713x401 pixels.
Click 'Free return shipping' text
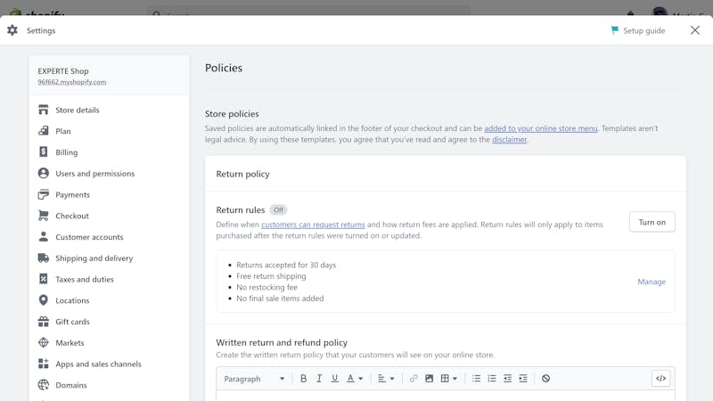[271, 276]
